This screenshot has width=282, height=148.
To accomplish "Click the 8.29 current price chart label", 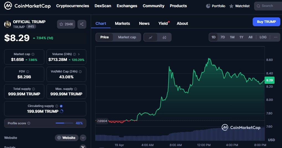I will coord(270,80).
